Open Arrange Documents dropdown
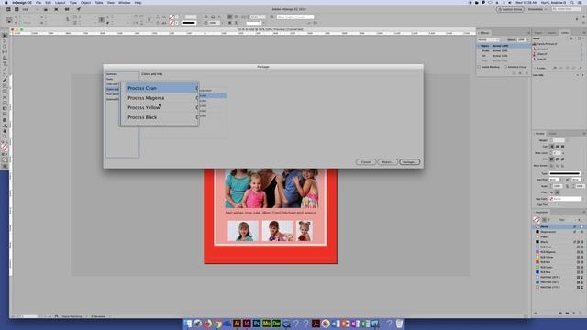 (68, 9)
